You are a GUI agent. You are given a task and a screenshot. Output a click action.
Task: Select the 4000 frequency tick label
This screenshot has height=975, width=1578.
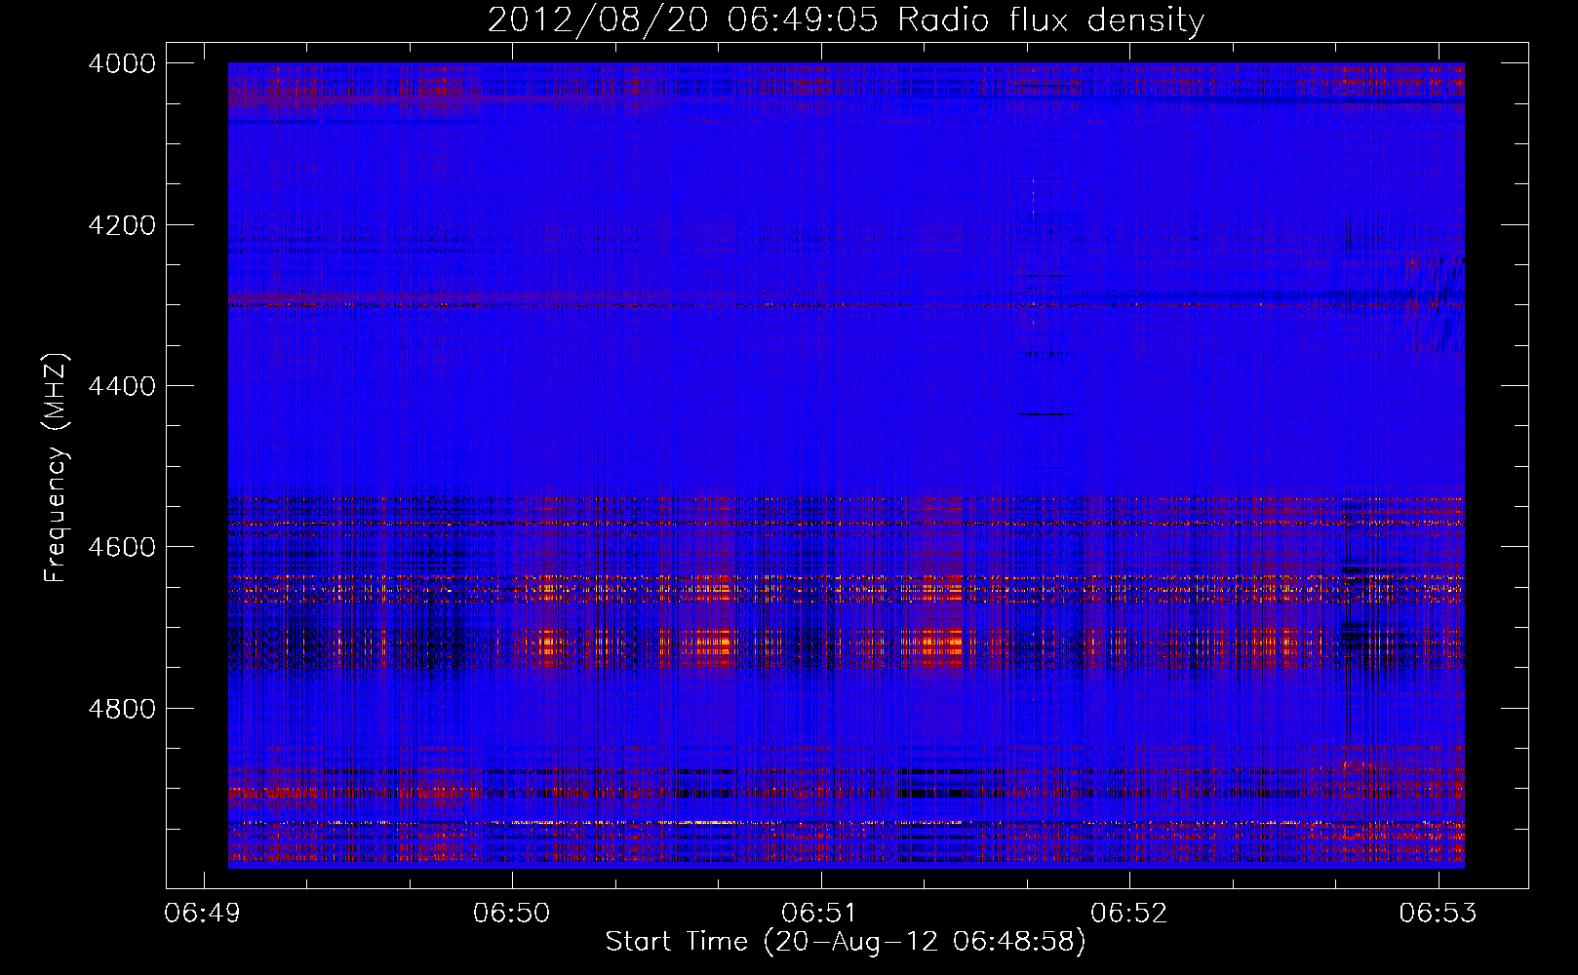pyautogui.click(x=122, y=63)
